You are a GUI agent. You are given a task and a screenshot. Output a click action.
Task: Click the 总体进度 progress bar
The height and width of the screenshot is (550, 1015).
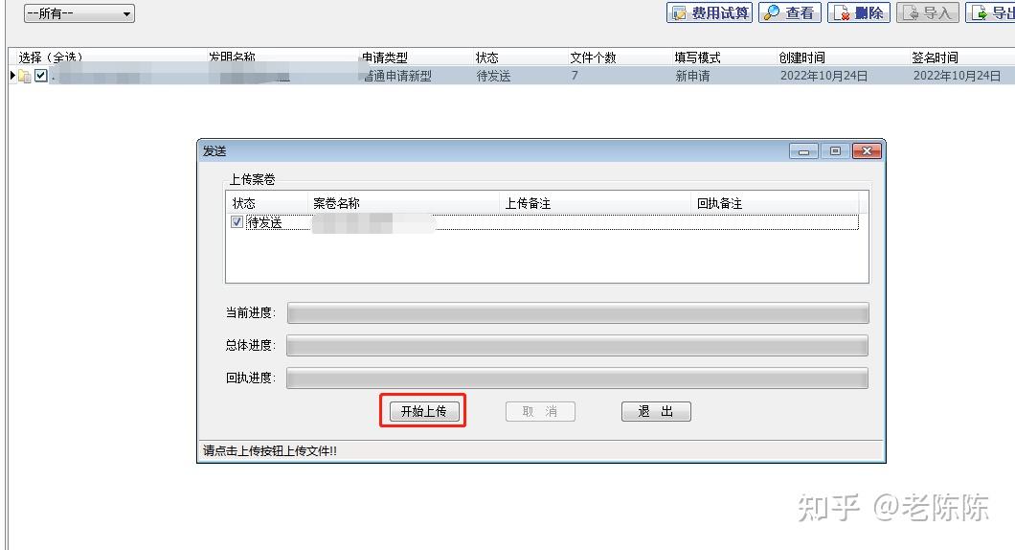pyautogui.click(x=577, y=345)
